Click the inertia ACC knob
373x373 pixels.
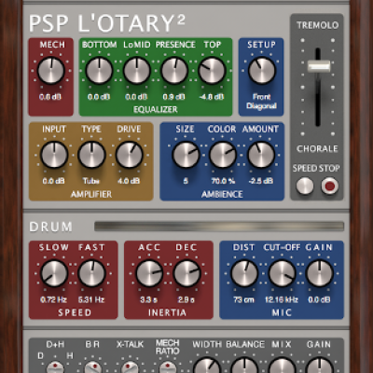click(x=149, y=273)
